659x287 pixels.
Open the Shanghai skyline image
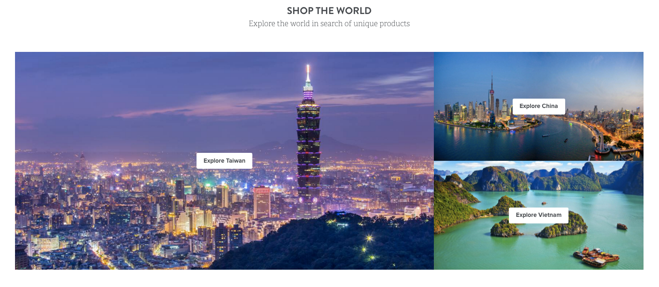click(538, 106)
